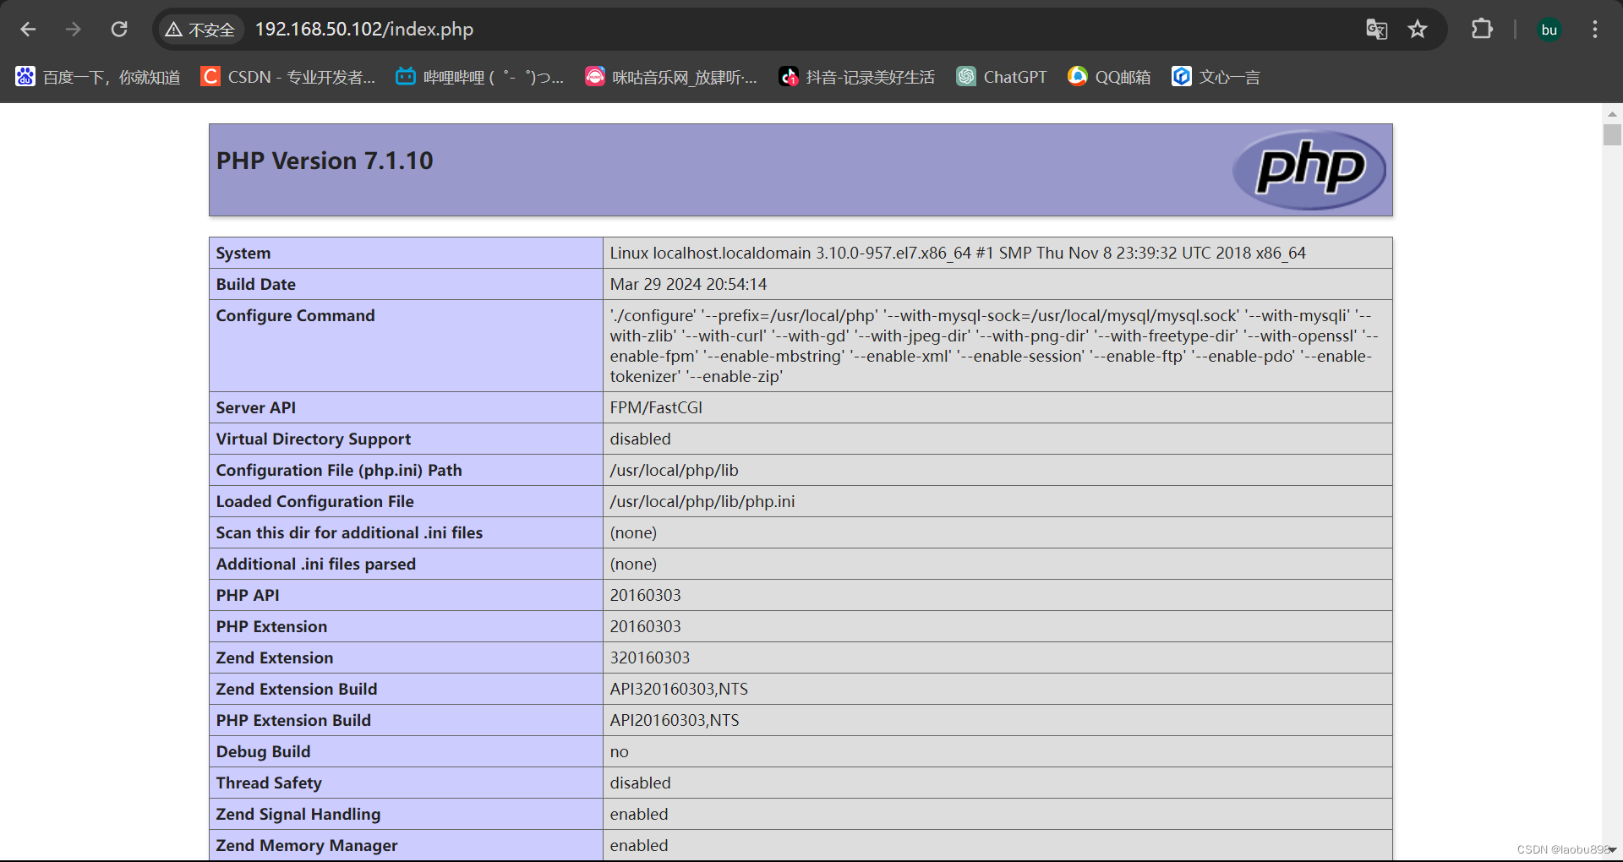Click the Debug Build value no

tap(620, 751)
